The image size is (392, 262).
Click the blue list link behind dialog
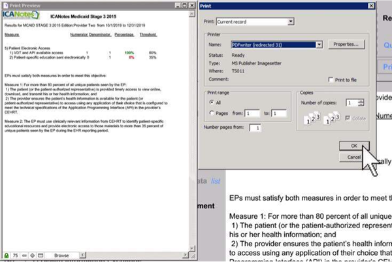[216, 181]
